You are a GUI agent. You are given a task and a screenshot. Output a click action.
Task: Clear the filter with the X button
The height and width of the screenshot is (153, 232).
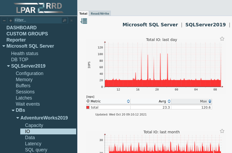[71, 20]
